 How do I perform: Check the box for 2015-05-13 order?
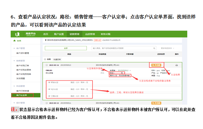47,103
